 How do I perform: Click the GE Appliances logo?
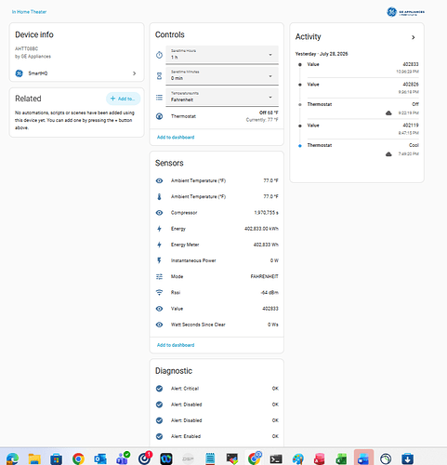pyautogui.click(x=405, y=12)
